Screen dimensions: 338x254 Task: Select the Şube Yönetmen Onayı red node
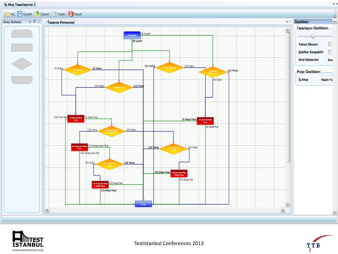click(76, 119)
